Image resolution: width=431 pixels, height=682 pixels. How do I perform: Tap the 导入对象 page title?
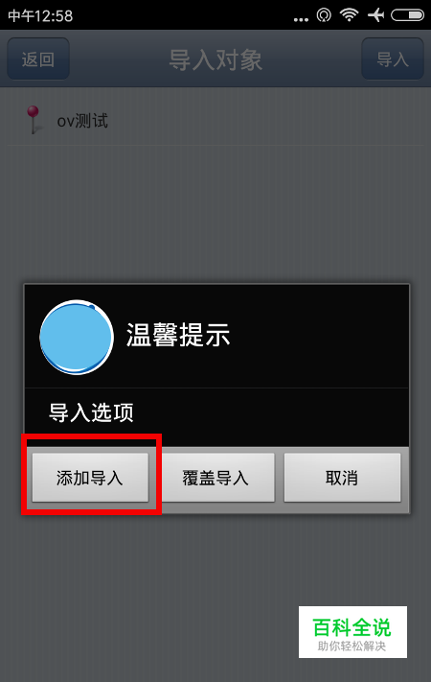215,59
